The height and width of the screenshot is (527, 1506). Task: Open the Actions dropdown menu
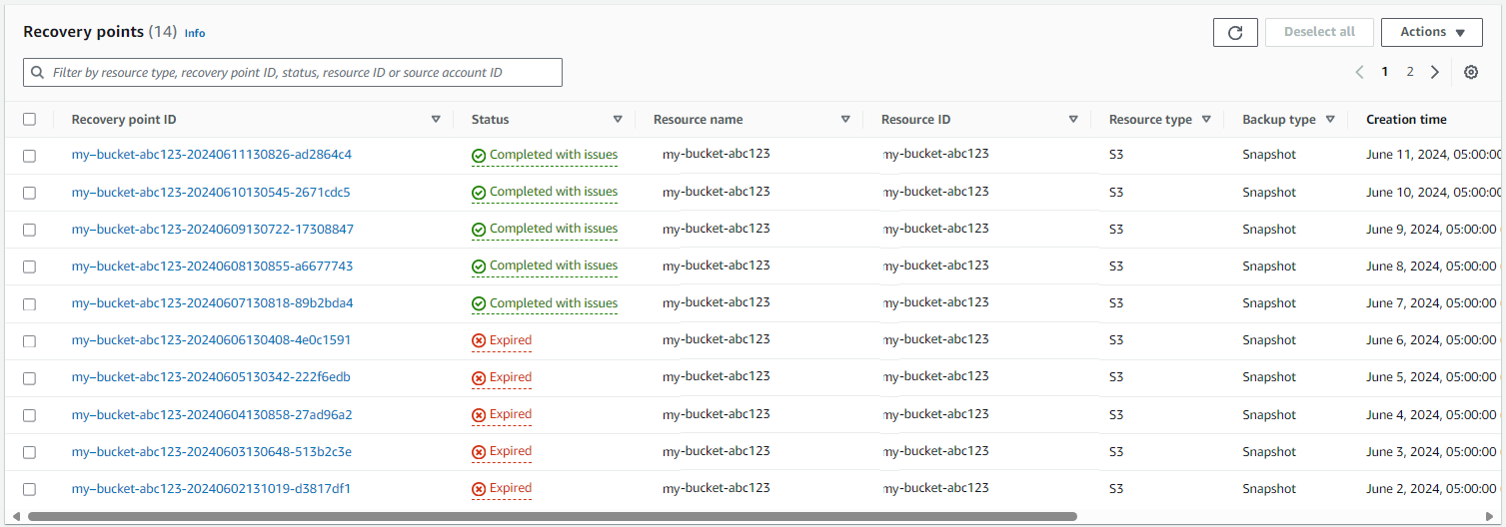point(1432,32)
